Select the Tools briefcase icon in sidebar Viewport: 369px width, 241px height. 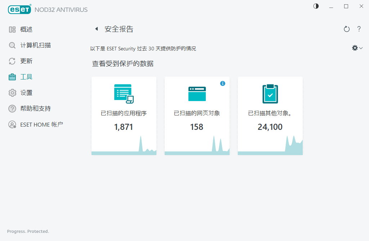point(12,77)
